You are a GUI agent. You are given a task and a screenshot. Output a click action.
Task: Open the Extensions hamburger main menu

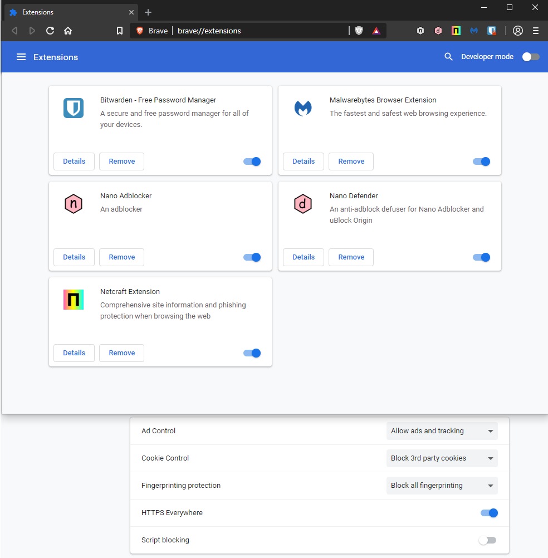21,57
